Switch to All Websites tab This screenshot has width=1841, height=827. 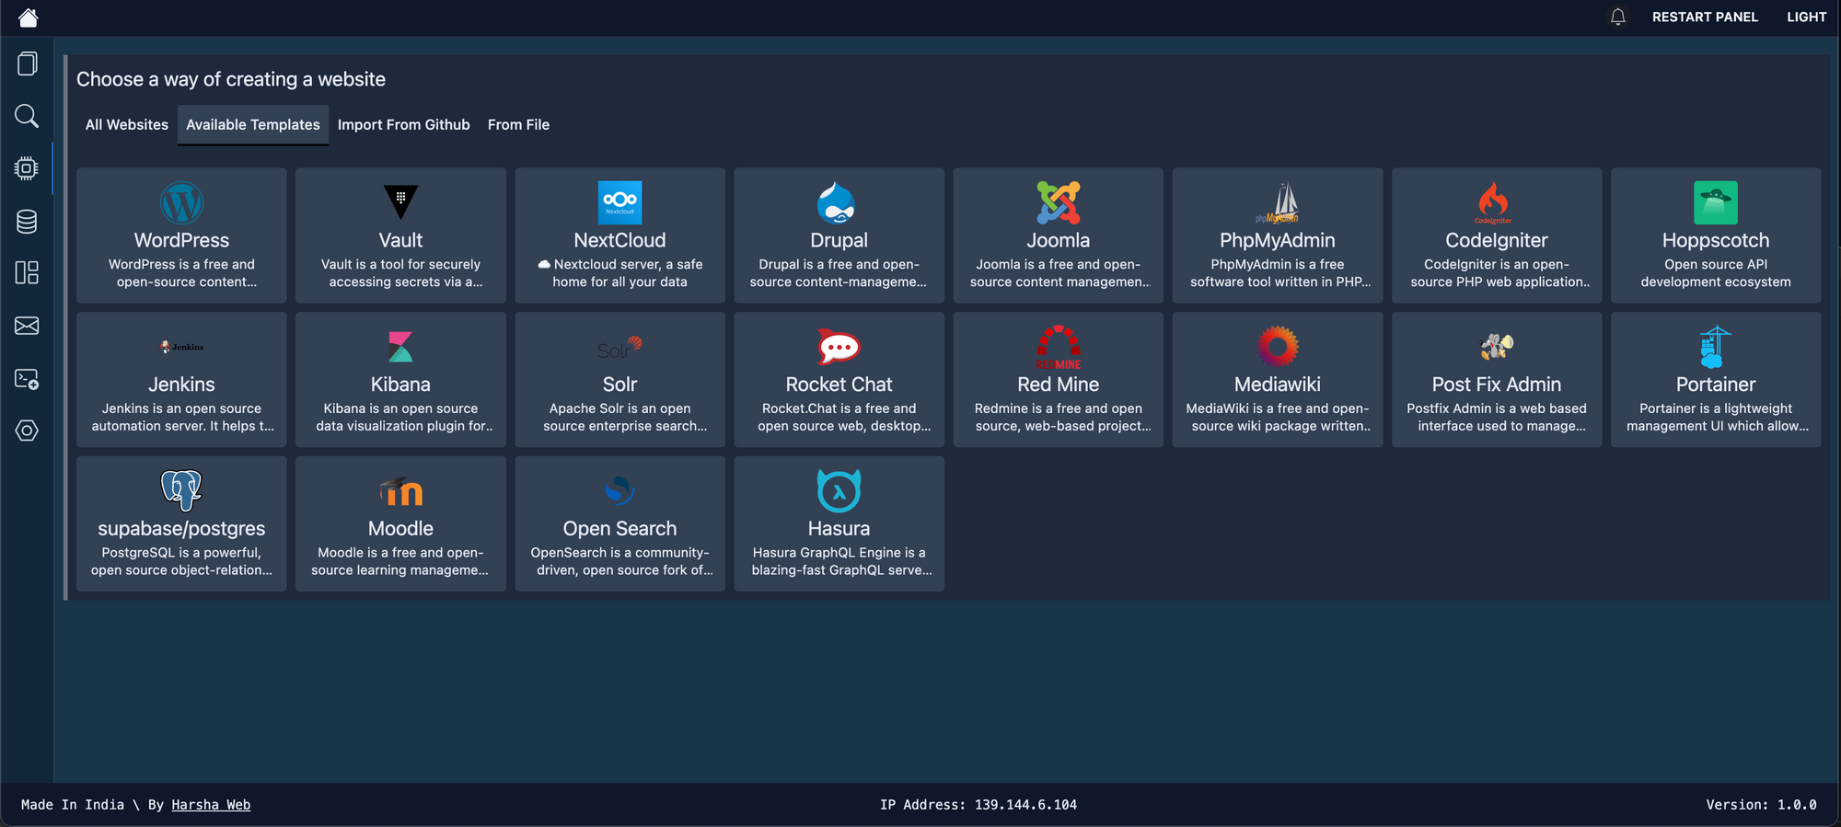[x=127, y=125]
